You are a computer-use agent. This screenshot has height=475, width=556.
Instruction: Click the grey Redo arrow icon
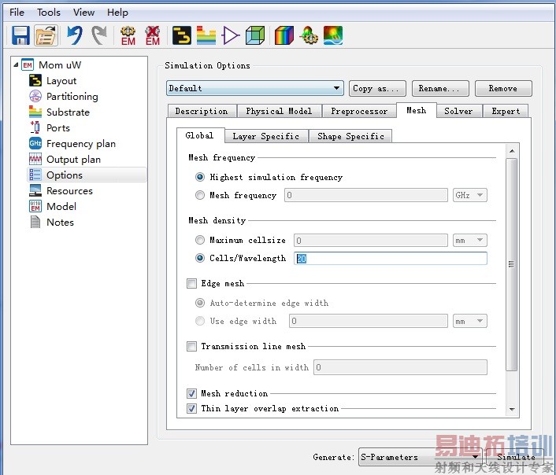click(99, 35)
